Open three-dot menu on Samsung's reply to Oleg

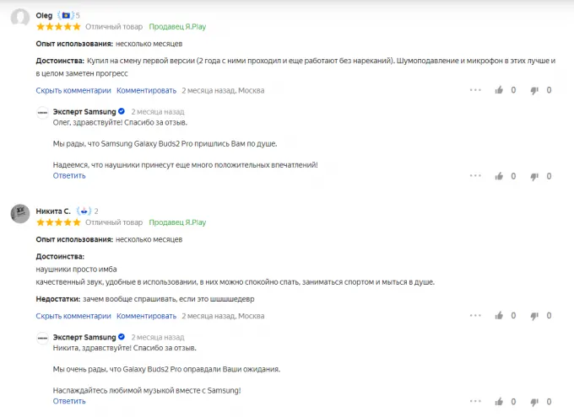point(474,176)
